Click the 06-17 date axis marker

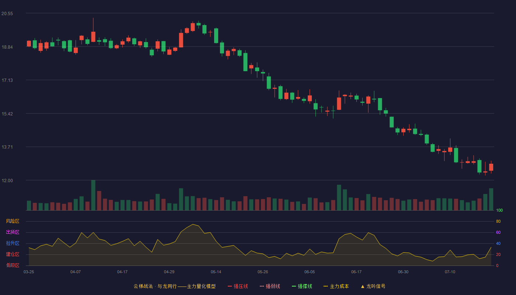[356, 272]
